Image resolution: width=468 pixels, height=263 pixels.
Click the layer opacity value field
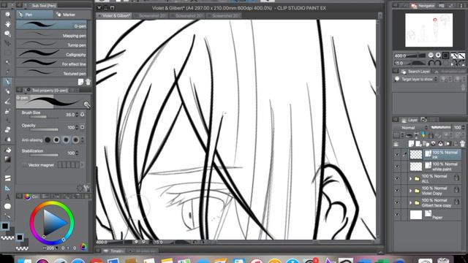[458, 128]
